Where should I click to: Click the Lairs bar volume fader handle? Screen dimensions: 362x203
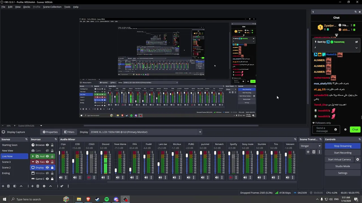(x=158, y=164)
